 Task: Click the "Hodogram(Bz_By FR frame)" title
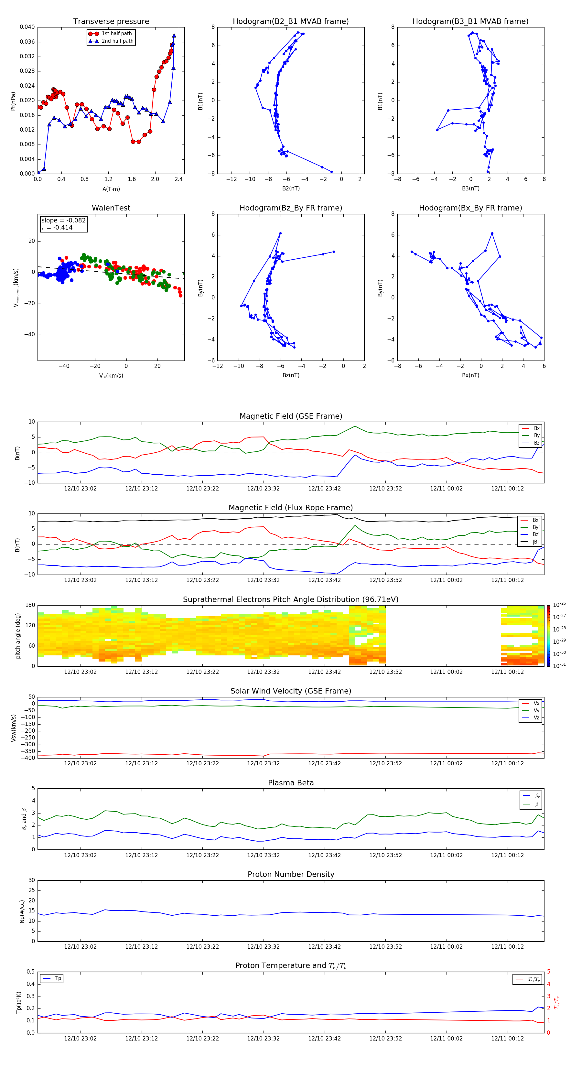[291, 208]
